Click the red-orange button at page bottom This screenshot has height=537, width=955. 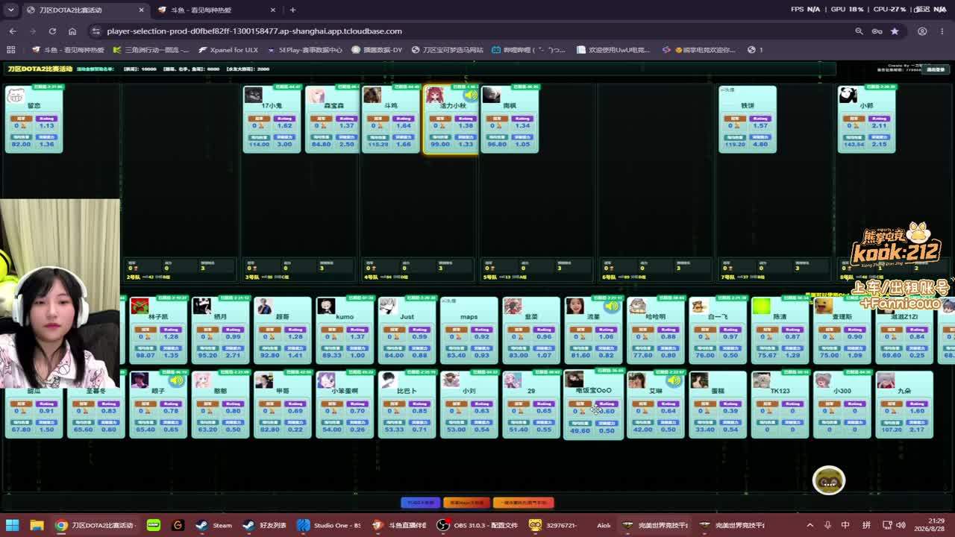tap(523, 503)
